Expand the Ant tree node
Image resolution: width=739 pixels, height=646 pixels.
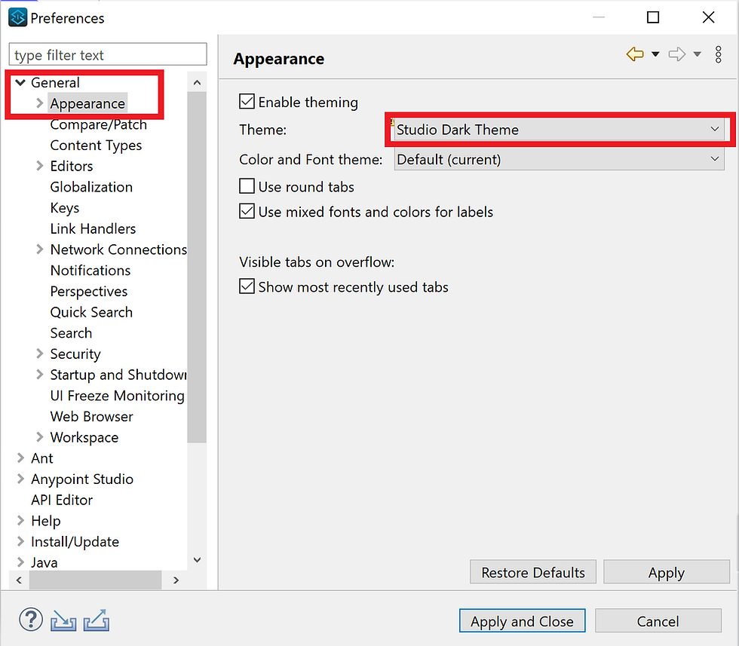coord(20,458)
